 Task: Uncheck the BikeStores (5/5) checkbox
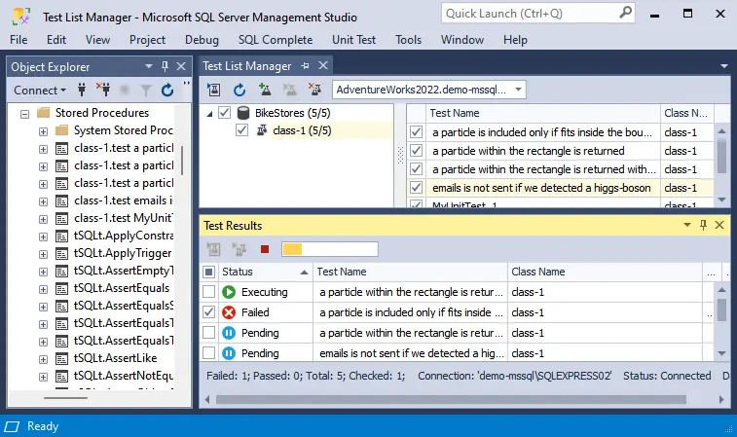[x=225, y=113]
